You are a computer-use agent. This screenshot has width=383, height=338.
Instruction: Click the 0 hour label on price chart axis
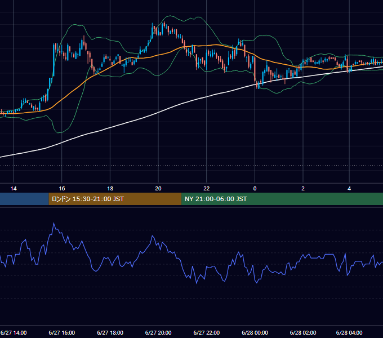(x=255, y=189)
